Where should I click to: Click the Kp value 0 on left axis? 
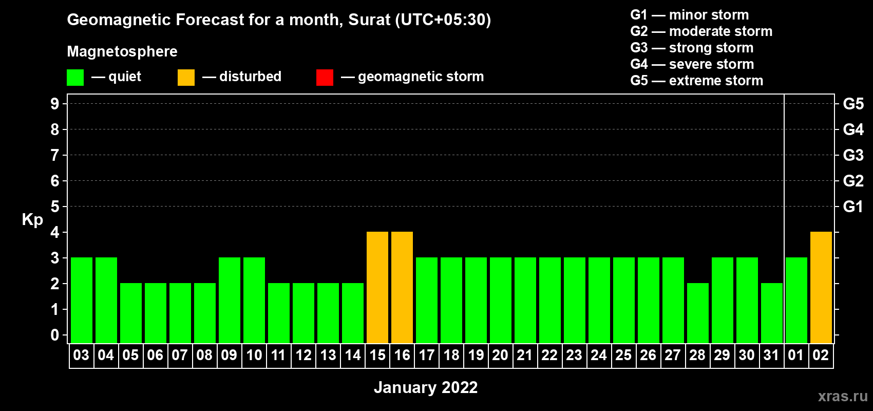pyautogui.click(x=55, y=335)
